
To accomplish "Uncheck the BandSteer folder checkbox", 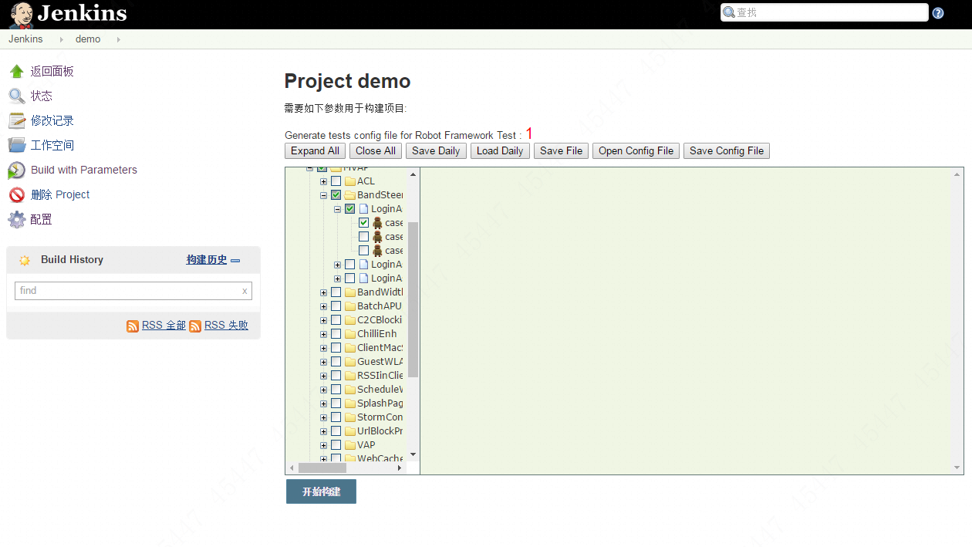I will coord(336,195).
